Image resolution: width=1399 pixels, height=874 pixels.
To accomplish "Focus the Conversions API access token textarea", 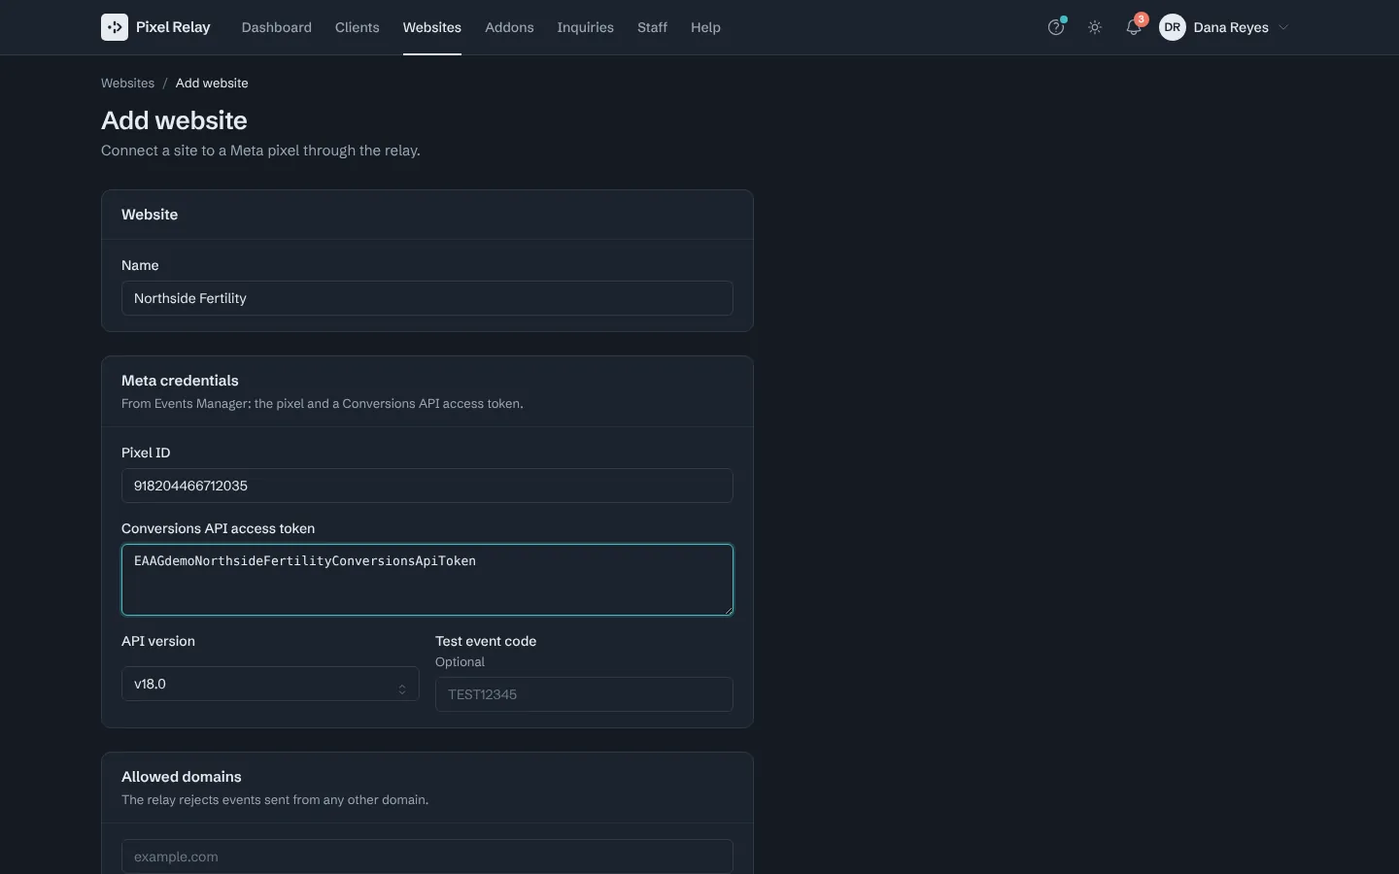I will click(x=427, y=580).
